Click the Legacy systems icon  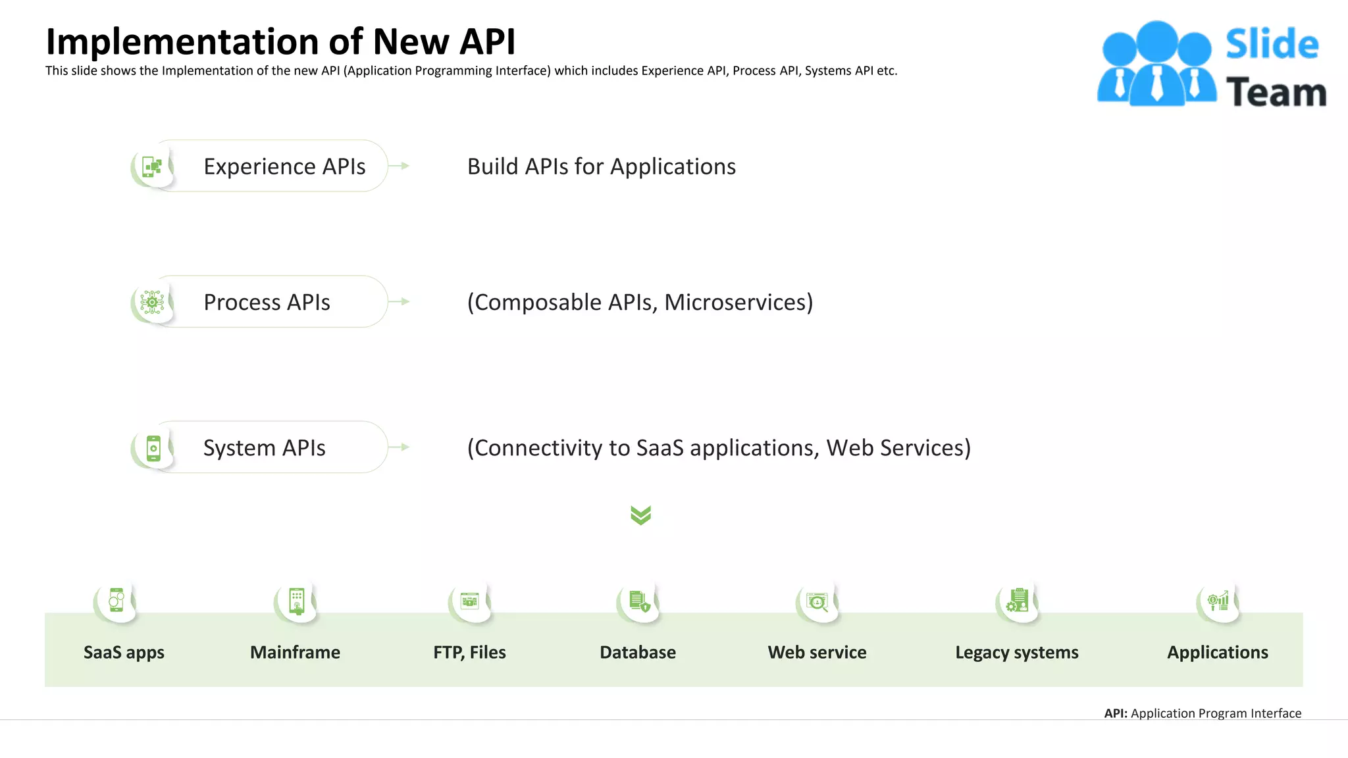(x=1018, y=600)
